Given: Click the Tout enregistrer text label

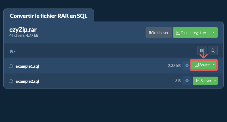Looking at the screenshot, I should (x=194, y=33).
